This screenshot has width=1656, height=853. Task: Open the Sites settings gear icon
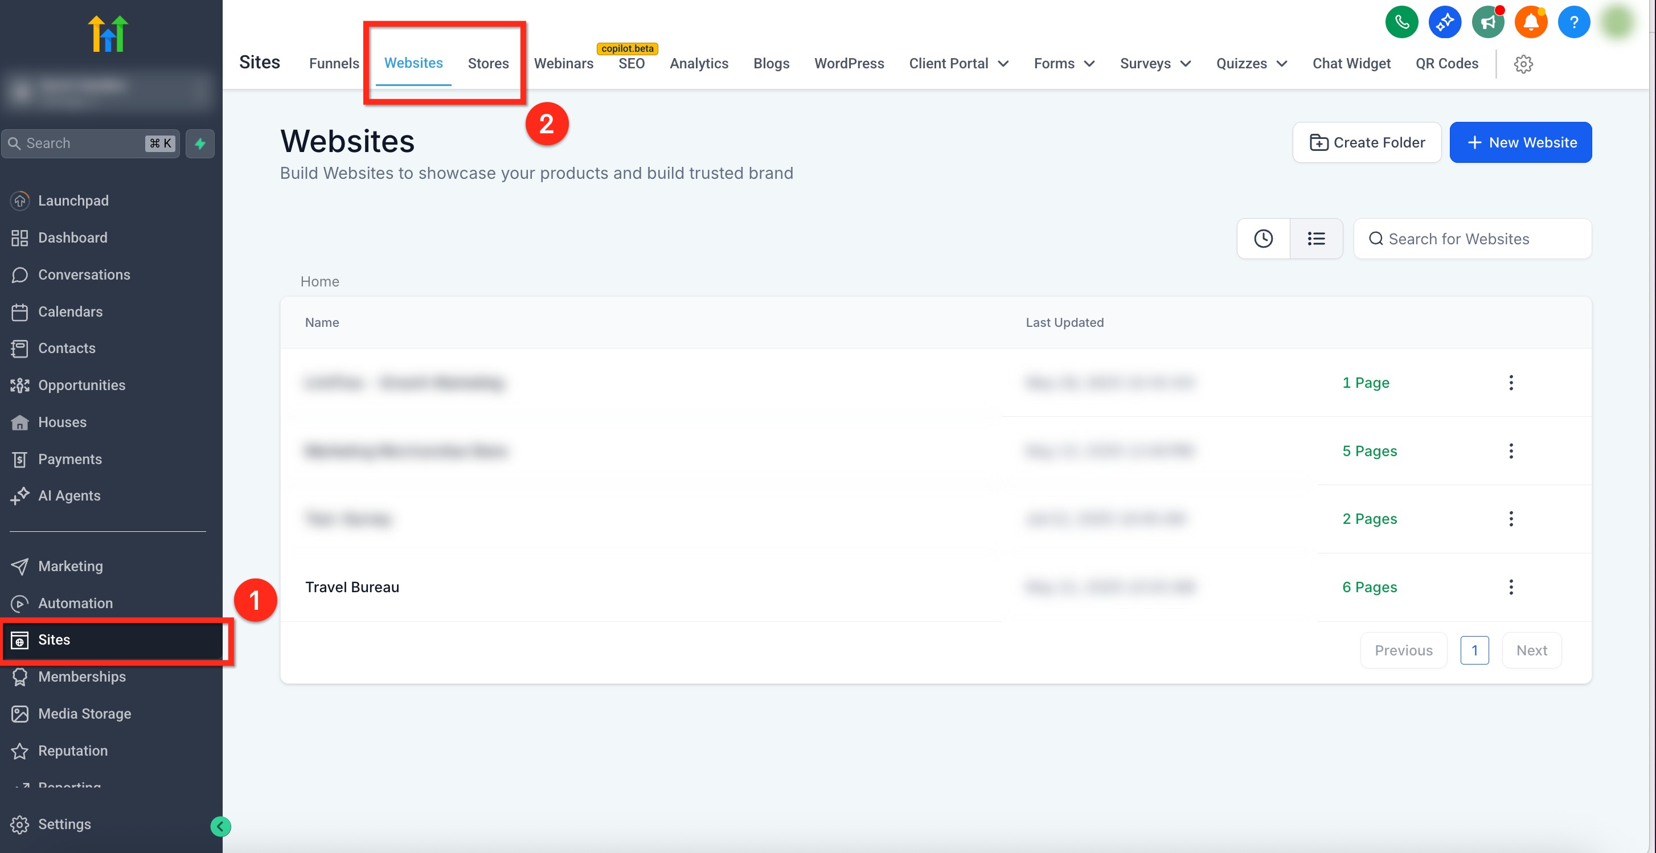click(1523, 64)
